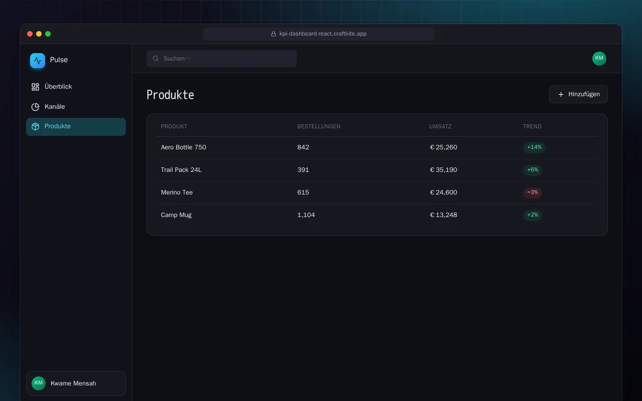Click the TREND column header
Image resolution: width=642 pixels, height=401 pixels.
pyautogui.click(x=532, y=126)
